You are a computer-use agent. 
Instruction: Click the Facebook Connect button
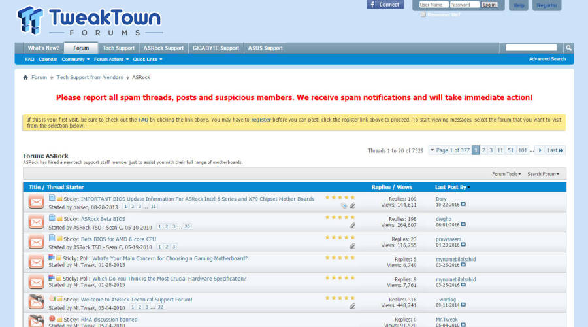coord(385,5)
